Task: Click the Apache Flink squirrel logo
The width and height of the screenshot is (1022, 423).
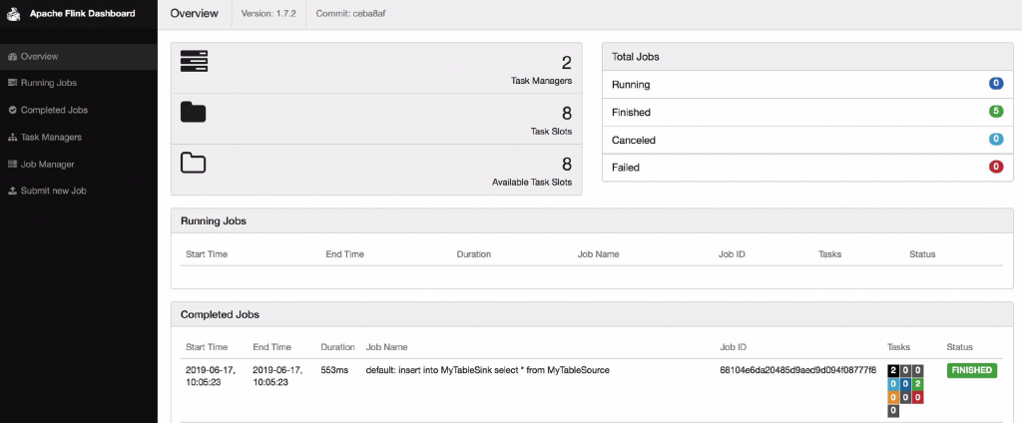Action: click(x=14, y=14)
